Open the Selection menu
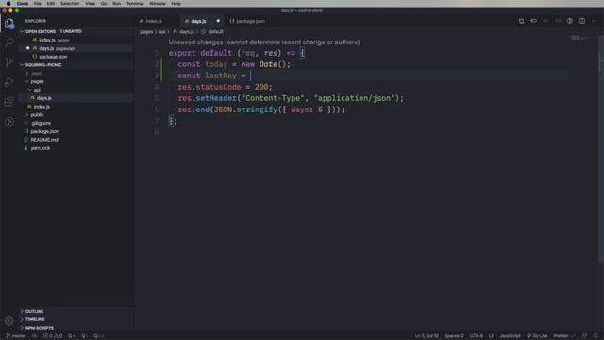604x340 pixels. (70, 4)
